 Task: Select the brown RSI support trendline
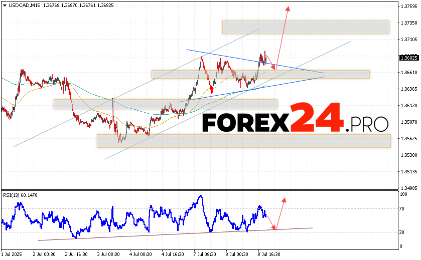pyautogui.click(x=176, y=233)
